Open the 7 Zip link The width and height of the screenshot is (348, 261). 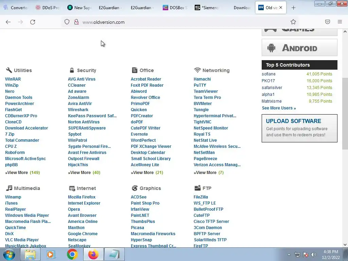pos(10,134)
